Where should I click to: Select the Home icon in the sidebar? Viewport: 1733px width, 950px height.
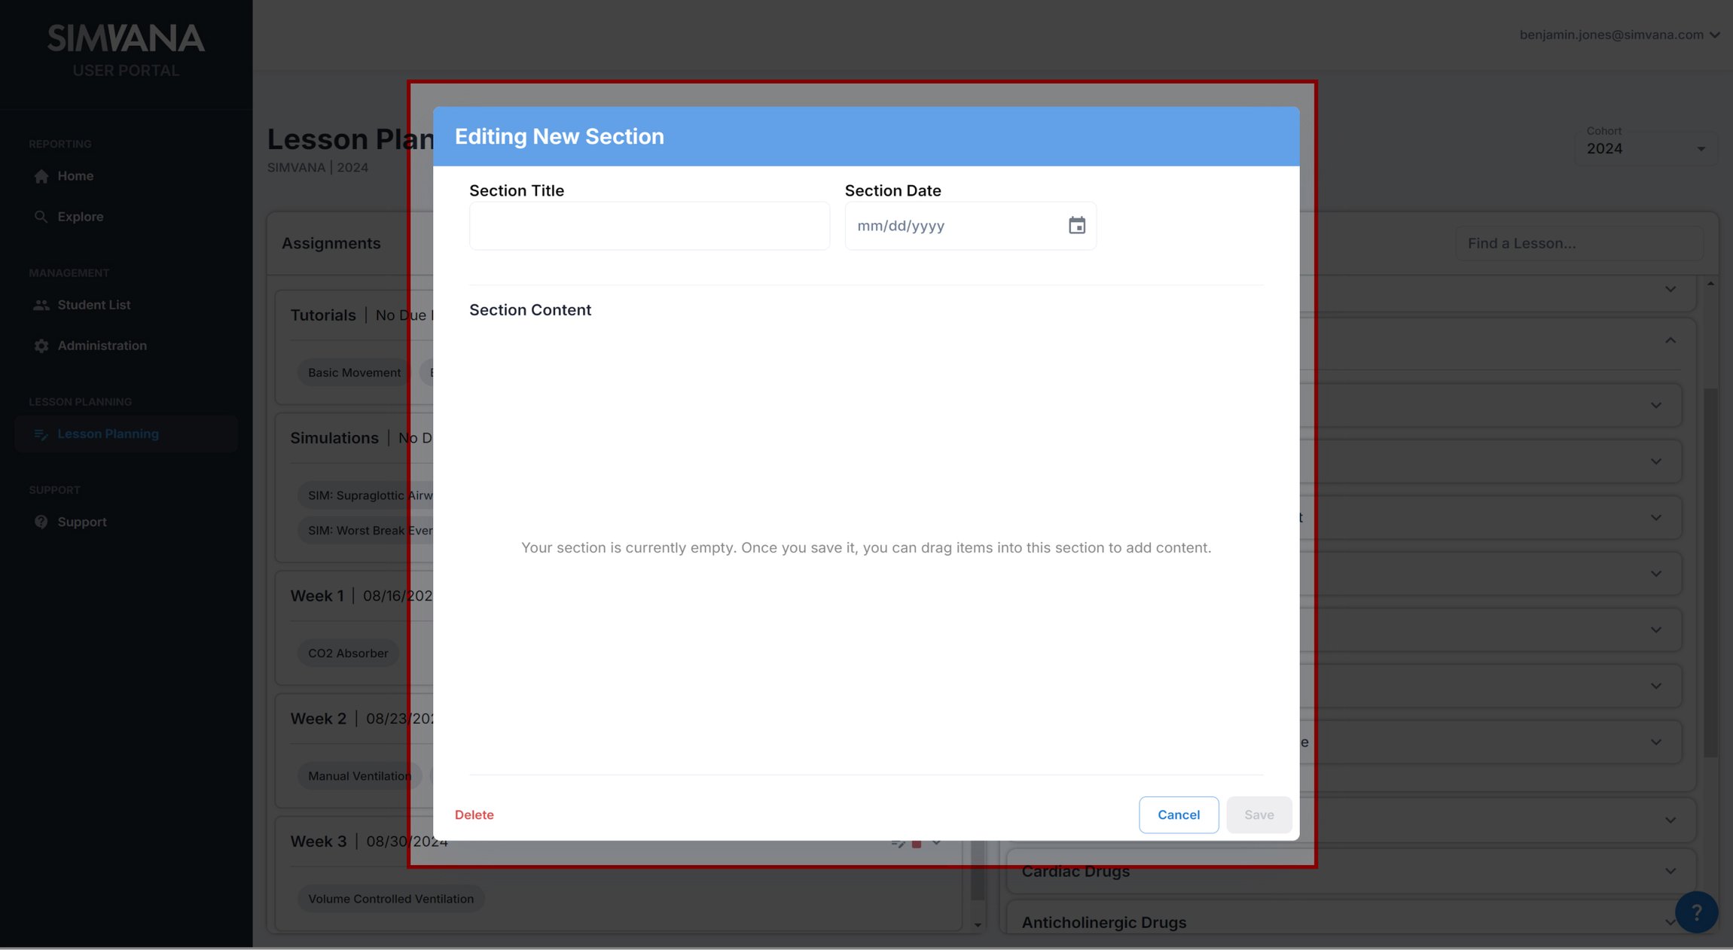click(41, 175)
